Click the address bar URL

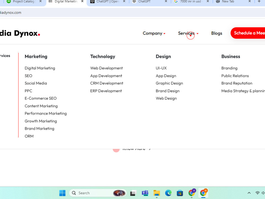coord(11,13)
